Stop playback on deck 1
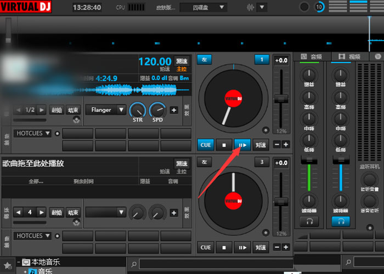Screen dimensions: 384x274 [x=224, y=145]
